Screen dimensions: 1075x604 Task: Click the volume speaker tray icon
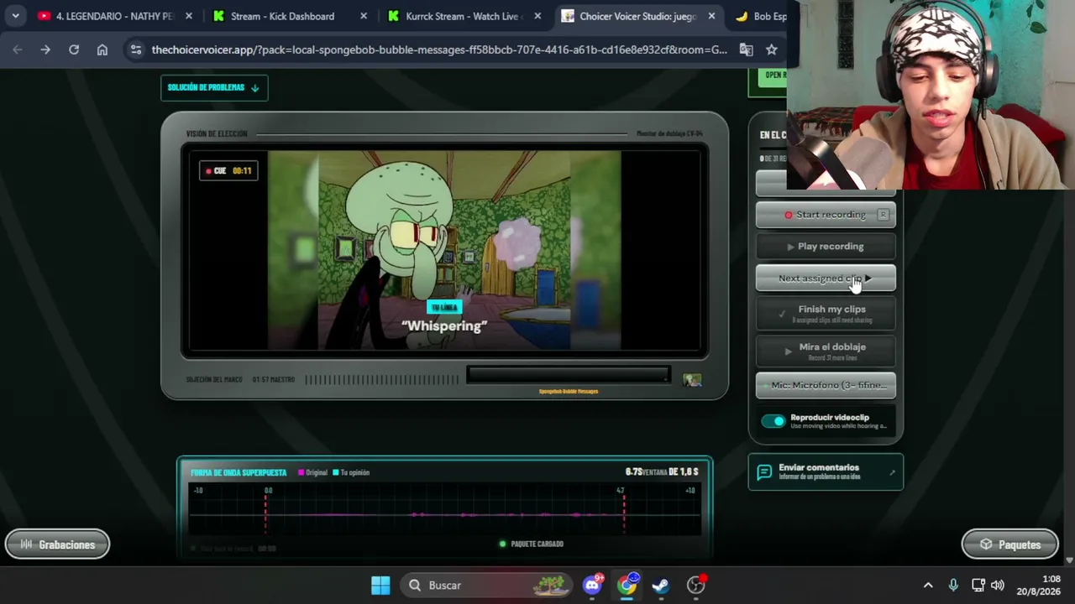[998, 585]
